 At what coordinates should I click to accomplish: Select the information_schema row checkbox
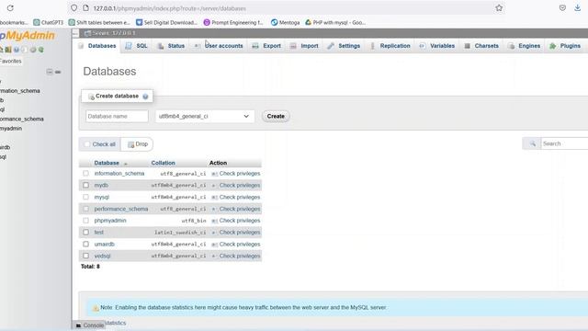(x=85, y=174)
